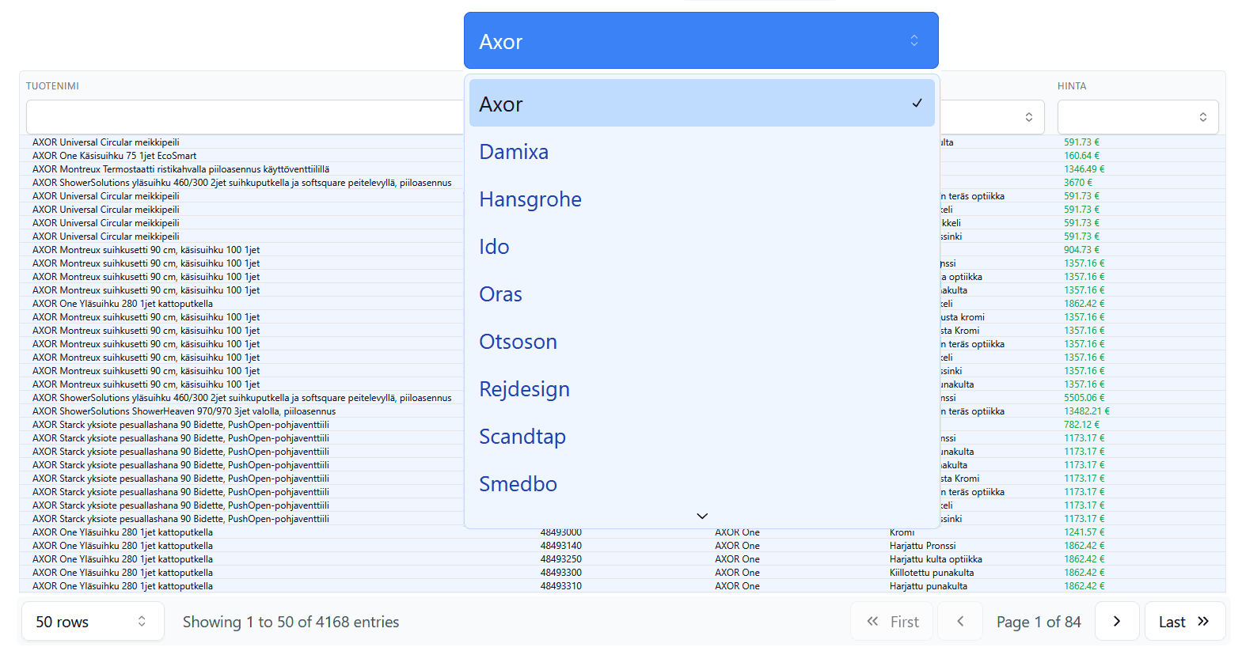
Task: Choose Otsoson in the brand list
Action: click(x=518, y=342)
